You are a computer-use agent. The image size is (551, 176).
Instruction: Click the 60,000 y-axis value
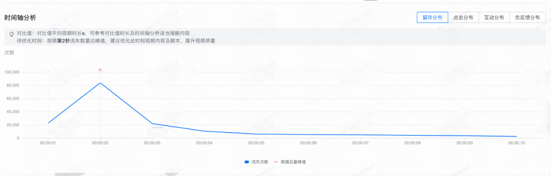(x=13, y=99)
